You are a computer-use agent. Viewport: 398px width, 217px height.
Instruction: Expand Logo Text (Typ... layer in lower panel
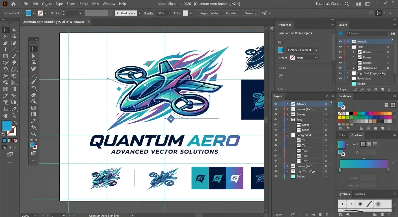pos(287,171)
